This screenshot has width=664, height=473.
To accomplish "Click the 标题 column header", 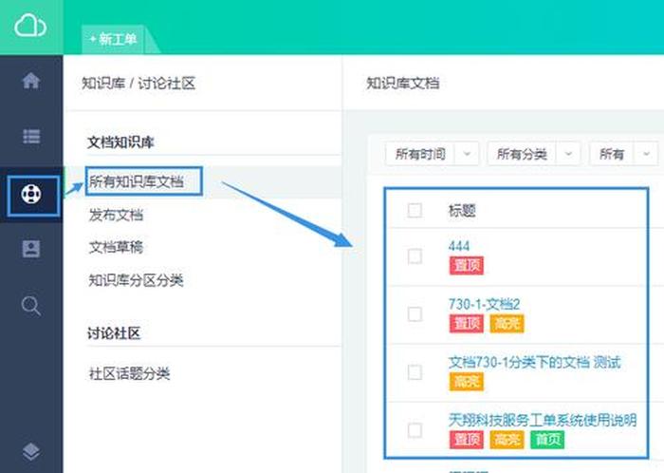I will (x=462, y=210).
